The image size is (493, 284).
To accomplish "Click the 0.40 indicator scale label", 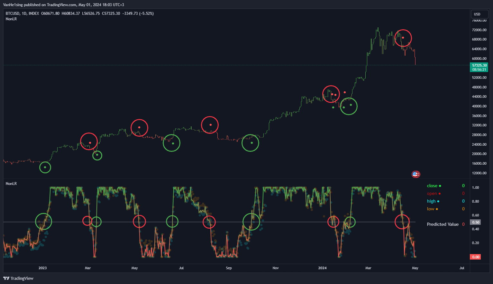I will tap(475, 229).
